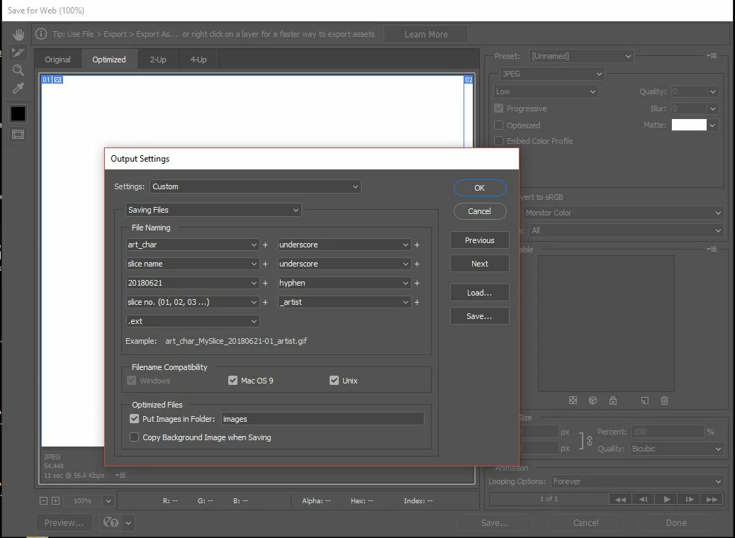Click the map transparent color icon
Viewport: 735px width, 538px height.
pyautogui.click(x=573, y=400)
